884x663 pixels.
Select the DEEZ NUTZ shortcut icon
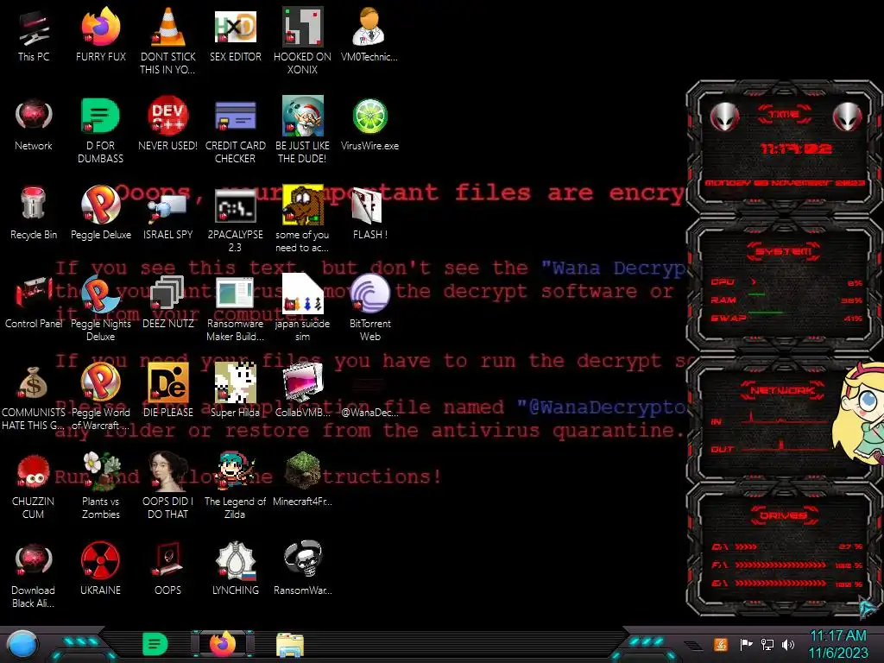(x=168, y=294)
